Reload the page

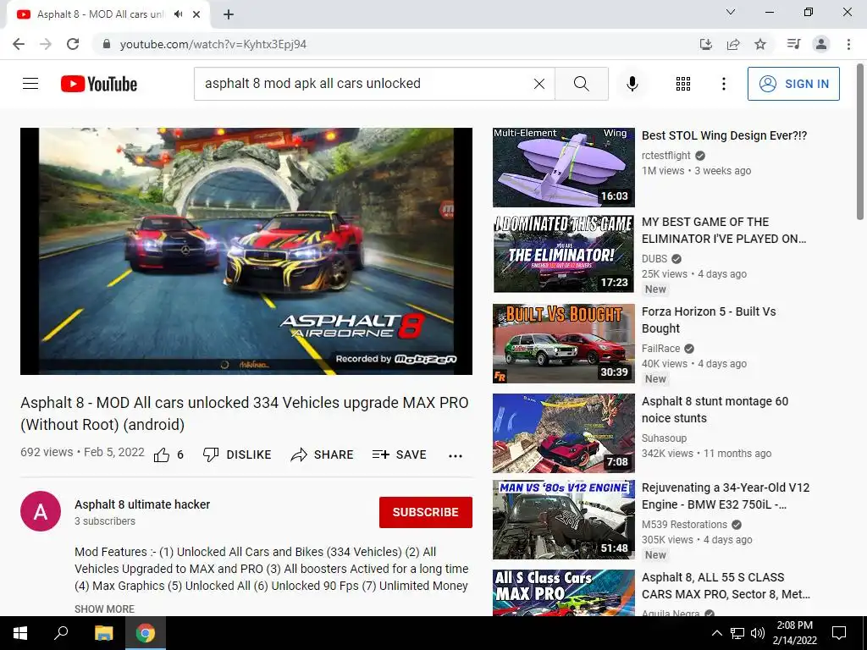(73, 44)
